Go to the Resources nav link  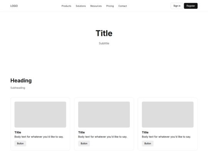[96, 6]
